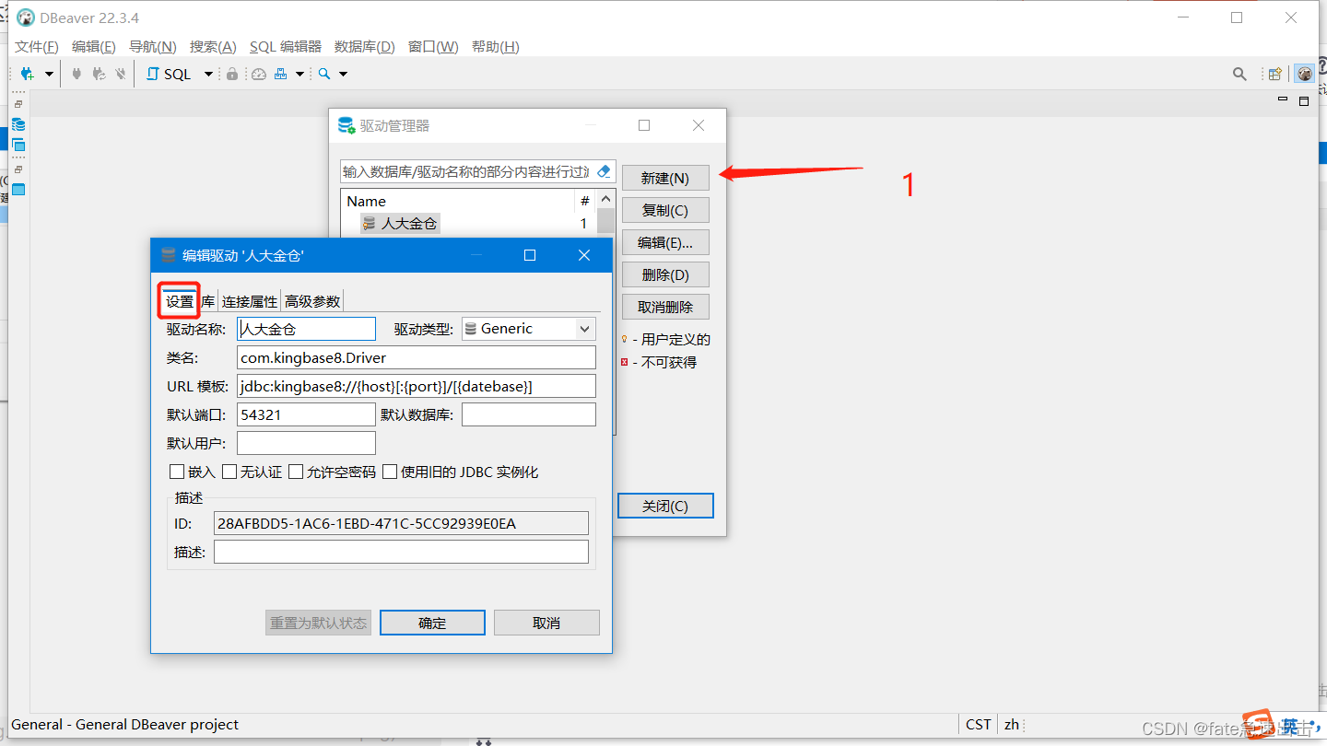Select the DBeaver perspective beaver icon
The image size is (1327, 746).
coord(1304,74)
